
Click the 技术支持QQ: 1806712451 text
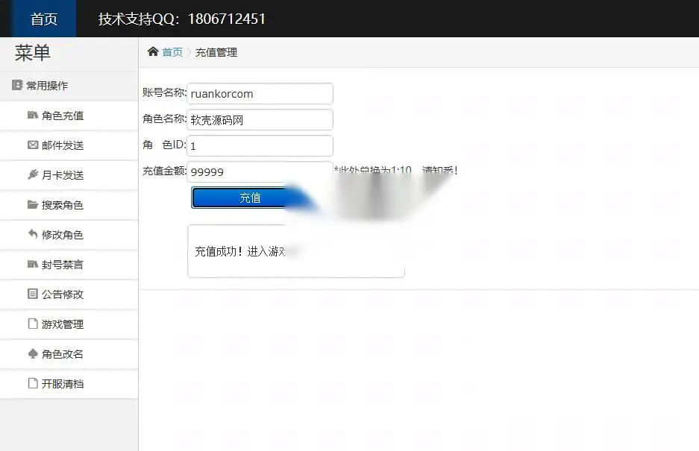pyautogui.click(x=182, y=19)
